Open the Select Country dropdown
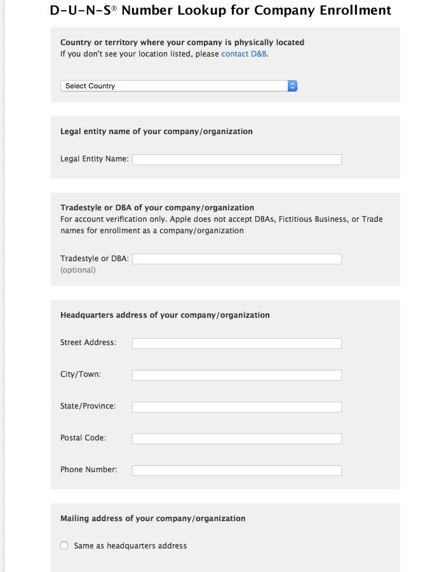432x572 pixels. (x=174, y=86)
